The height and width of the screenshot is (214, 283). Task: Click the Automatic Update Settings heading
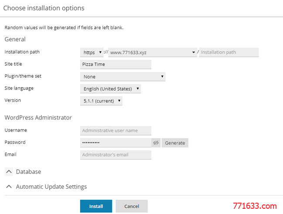point(51,187)
